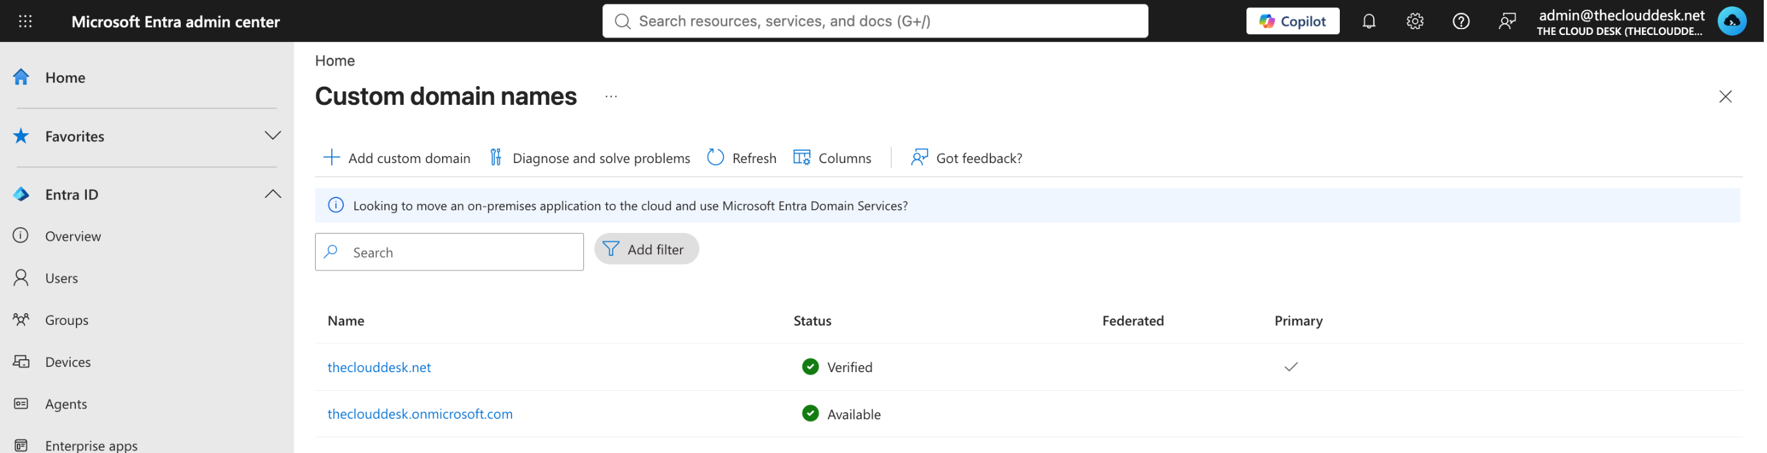Click the info icon in the banner
The width and height of the screenshot is (1767, 453).
point(336,206)
